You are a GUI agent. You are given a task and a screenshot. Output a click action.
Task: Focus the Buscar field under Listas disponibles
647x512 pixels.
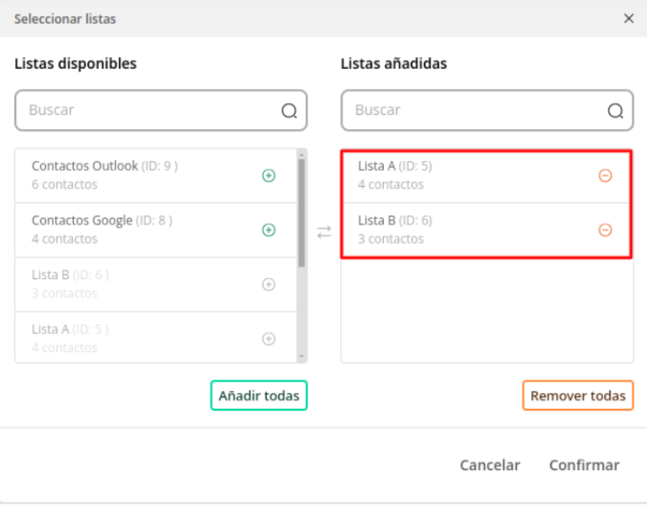tap(161, 110)
